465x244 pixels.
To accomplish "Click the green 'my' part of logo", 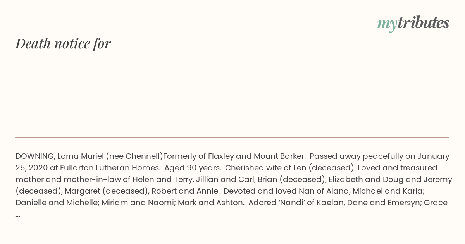I will (x=387, y=24).
